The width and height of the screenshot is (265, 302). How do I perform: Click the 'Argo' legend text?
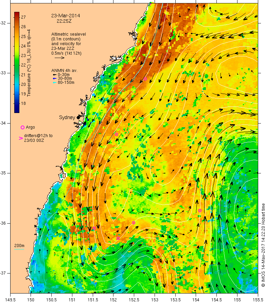coord(30,127)
